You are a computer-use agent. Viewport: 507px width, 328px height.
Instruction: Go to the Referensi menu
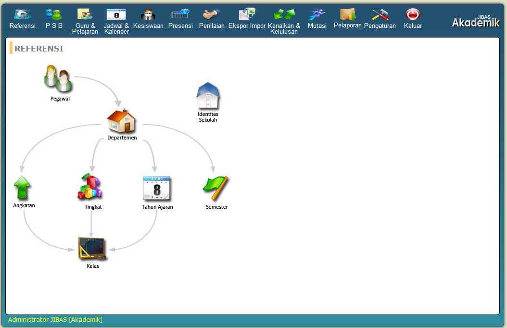(22, 18)
